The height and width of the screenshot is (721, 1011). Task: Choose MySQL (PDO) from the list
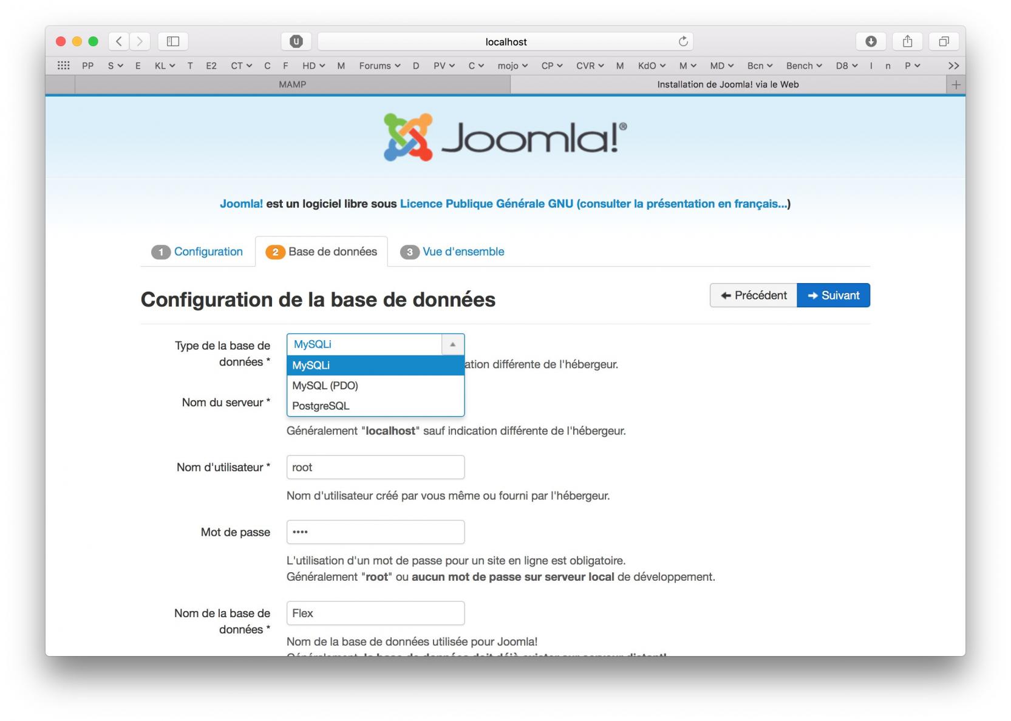376,386
